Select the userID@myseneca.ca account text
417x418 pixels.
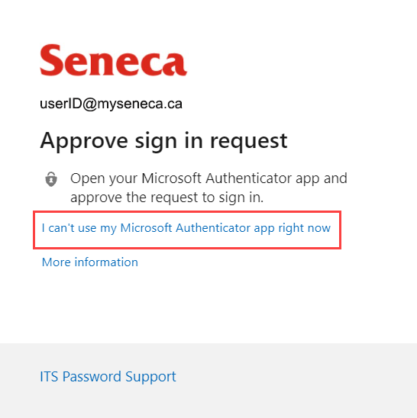111,104
